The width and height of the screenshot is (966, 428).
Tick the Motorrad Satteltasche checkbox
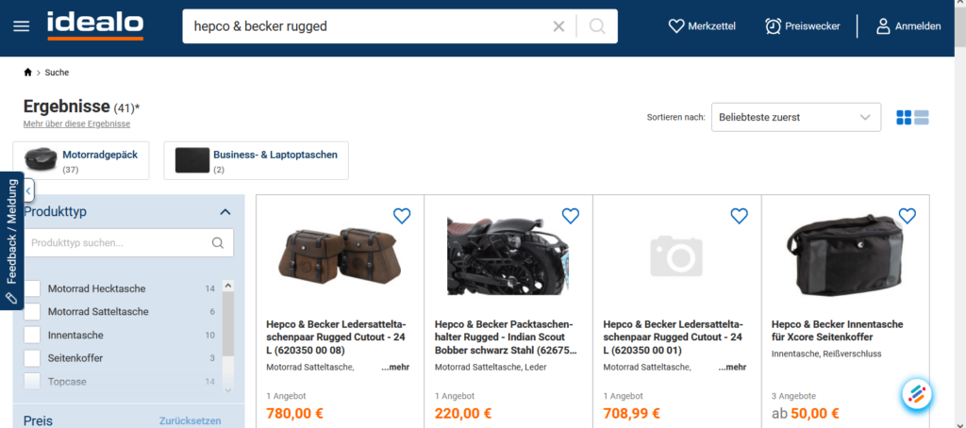pyautogui.click(x=32, y=312)
